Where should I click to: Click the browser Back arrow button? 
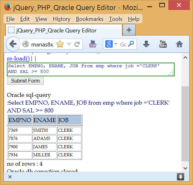click(x=13, y=44)
